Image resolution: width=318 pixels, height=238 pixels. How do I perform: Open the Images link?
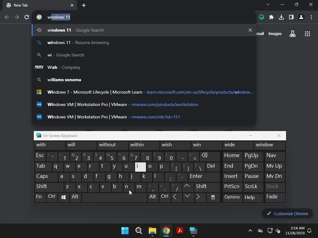[x=275, y=34]
